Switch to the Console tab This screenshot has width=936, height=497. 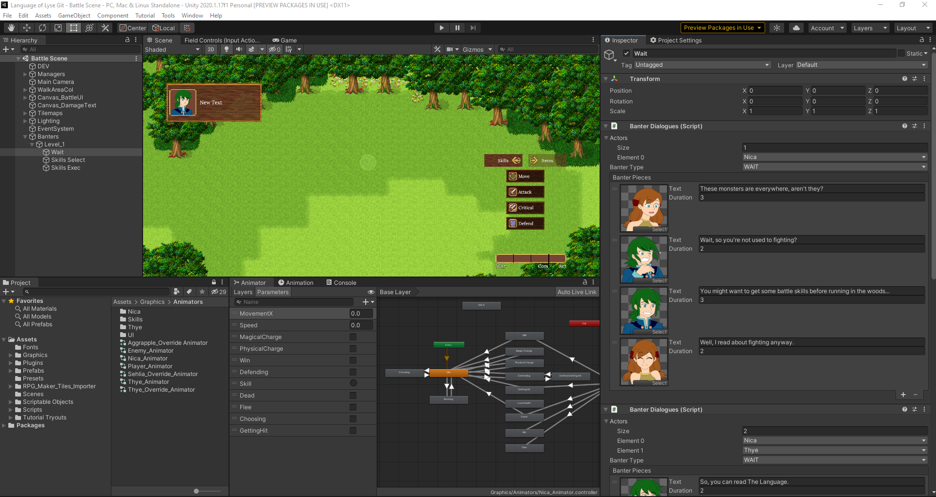point(341,283)
